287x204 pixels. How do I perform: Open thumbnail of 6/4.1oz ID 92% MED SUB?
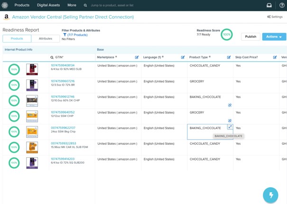[32, 70]
